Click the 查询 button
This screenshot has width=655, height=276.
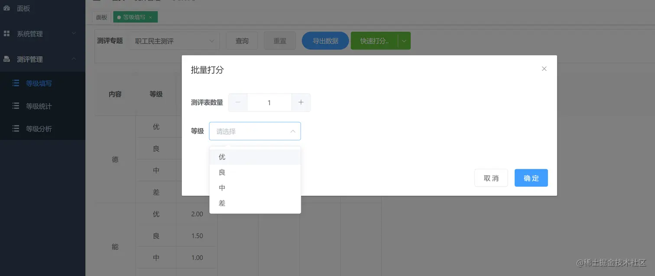(x=242, y=41)
